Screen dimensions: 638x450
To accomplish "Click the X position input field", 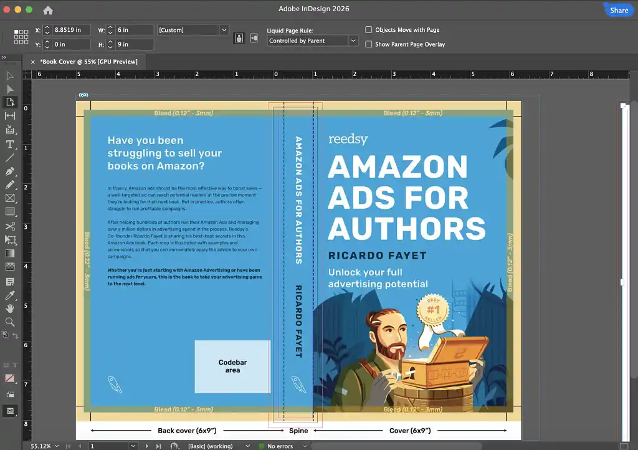I will click(x=72, y=30).
